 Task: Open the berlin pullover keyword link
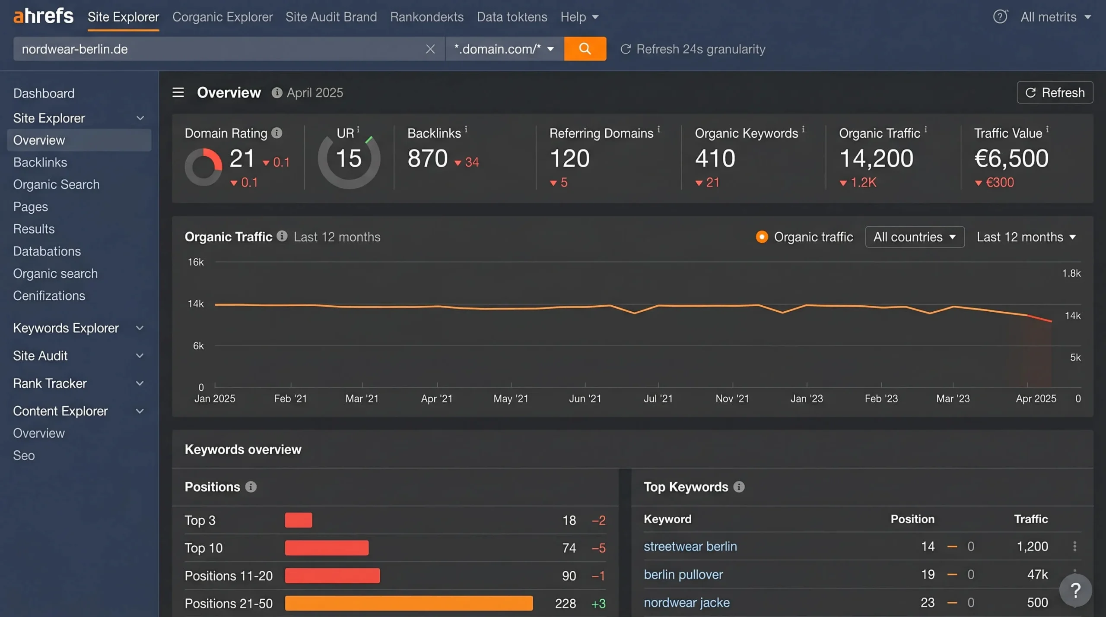click(683, 574)
